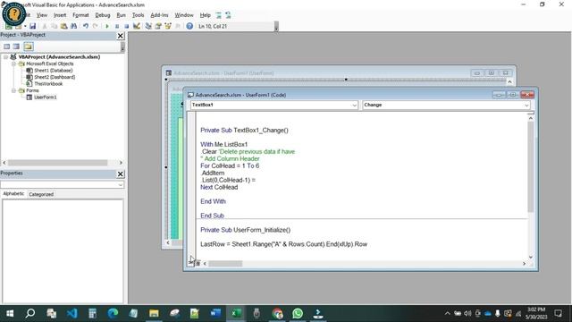This screenshot has height=322, width=572.
Task: Open the Window menu
Action: [184, 15]
